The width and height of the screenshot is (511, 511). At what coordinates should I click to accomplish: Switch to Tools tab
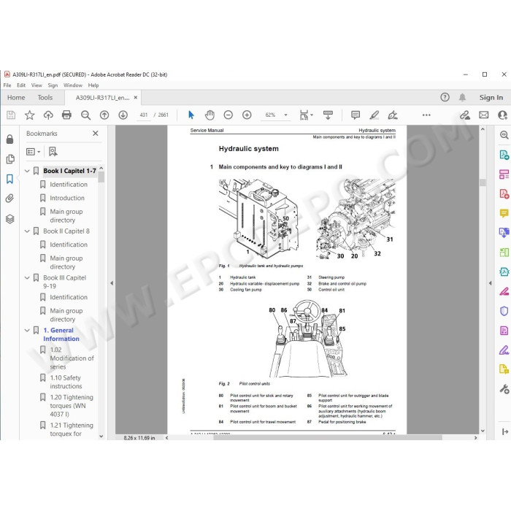[x=45, y=97]
